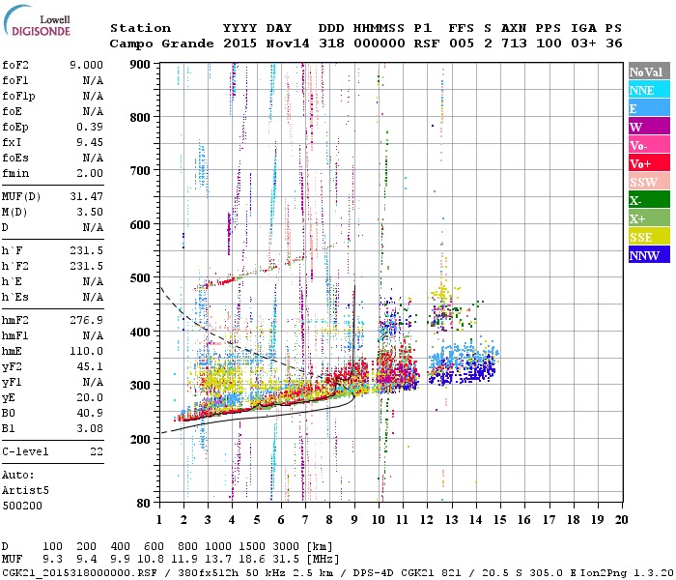Select the NNW dark blue legend swatch

pos(649,254)
